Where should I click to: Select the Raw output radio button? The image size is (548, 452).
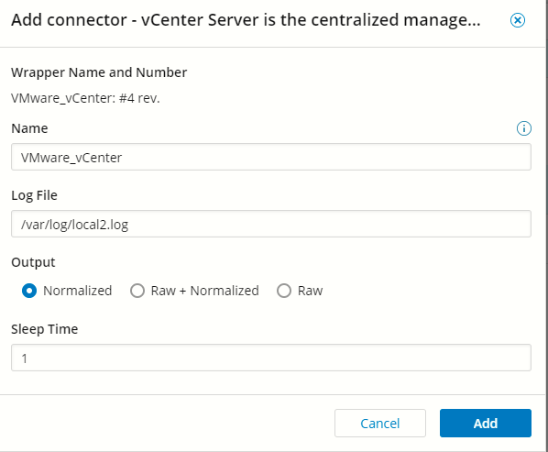(x=284, y=291)
